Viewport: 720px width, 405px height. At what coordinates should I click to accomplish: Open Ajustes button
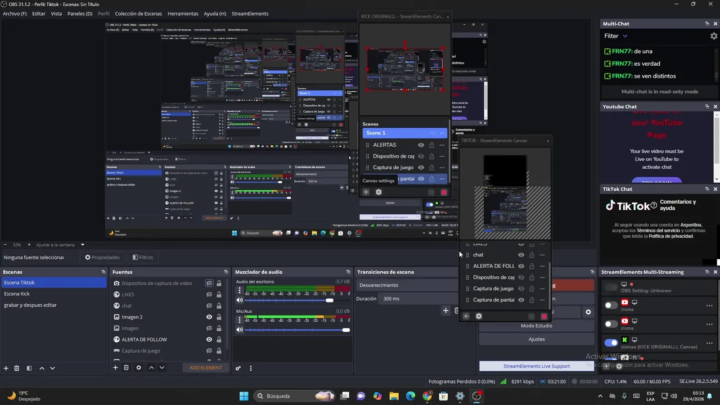536,339
